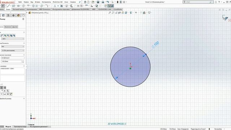
Task: Expand the feature tree arrow beside part name
Action: tap(27, 13)
